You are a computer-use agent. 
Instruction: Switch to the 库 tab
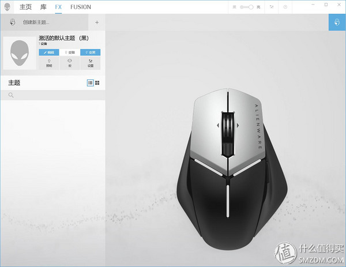click(43, 7)
